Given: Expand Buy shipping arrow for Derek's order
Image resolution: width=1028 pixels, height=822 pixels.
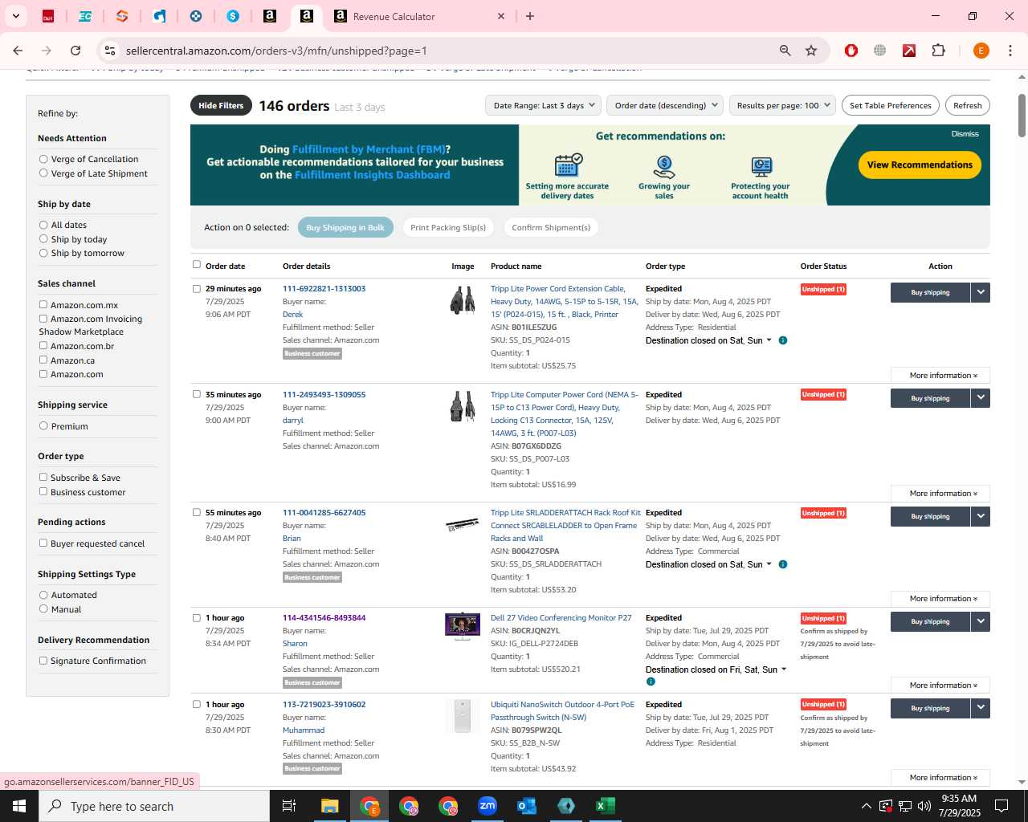Looking at the screenshot, I should [981, 292].
